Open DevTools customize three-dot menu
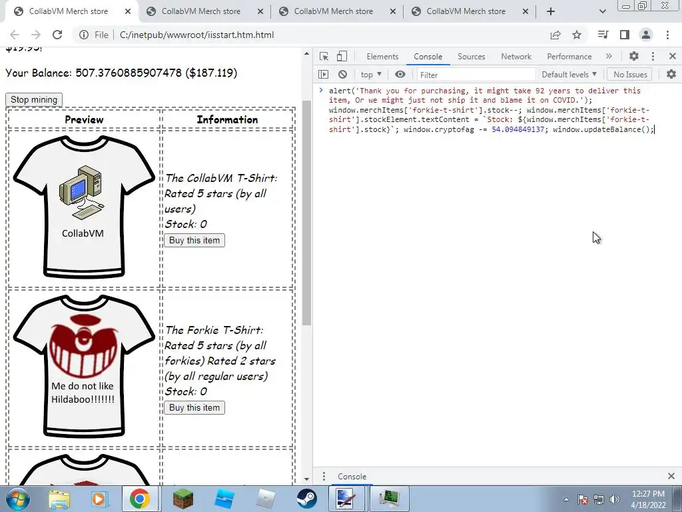This screenshot has height=512, width=682. coord(653,56)
